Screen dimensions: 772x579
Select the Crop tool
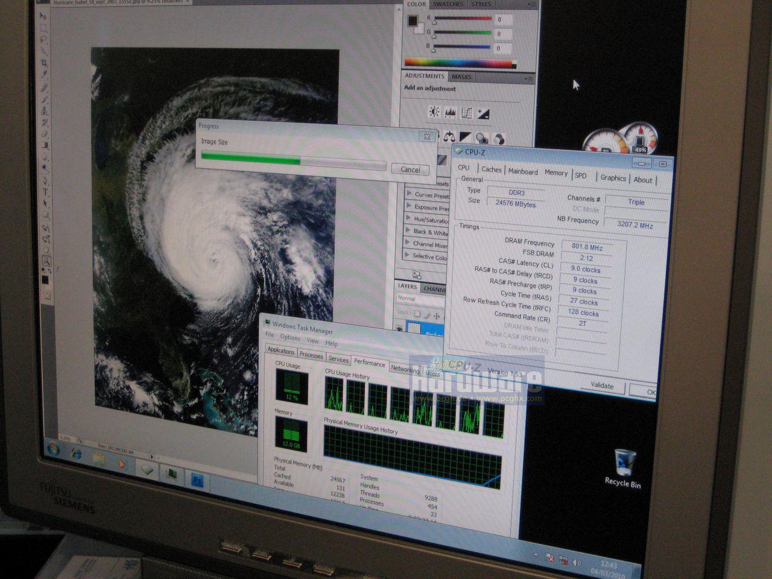pyautogui.click(x=43, y=63)
